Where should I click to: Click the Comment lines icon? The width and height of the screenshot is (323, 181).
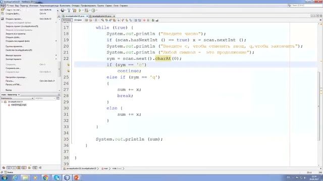tap(153, 20)
